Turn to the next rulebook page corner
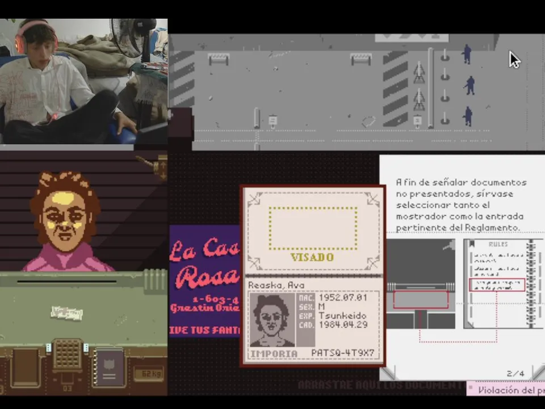Screen dimensions: 545x409 pyautogui.click(x=538, y=372)
